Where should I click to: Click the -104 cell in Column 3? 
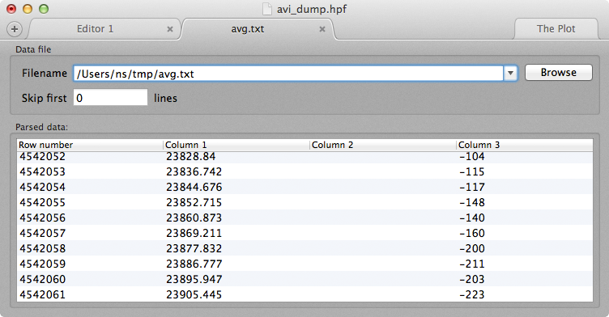click(472, 156)
